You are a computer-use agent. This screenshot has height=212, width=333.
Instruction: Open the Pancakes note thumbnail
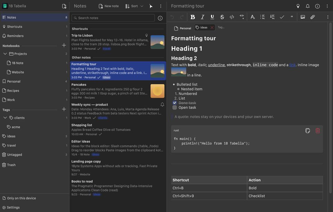pyautogui.click(x=157, y=91)
